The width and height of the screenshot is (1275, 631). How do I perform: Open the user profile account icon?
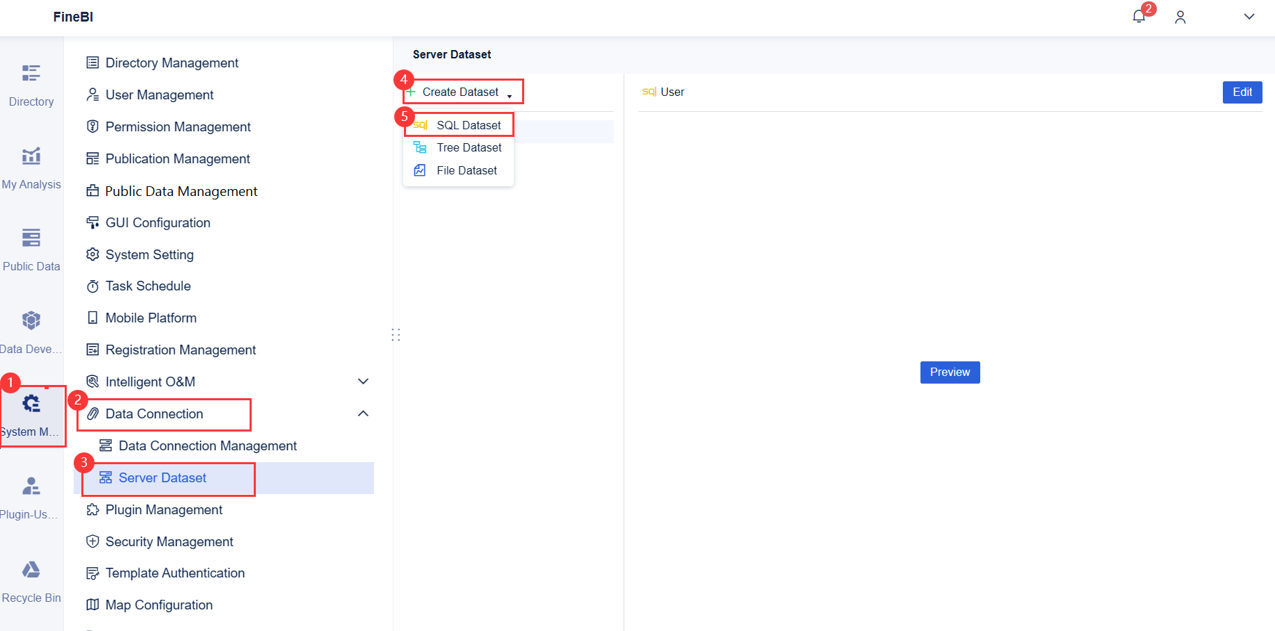point(1180,17)
